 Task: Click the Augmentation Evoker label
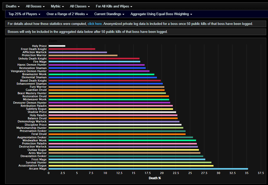(x=32, y=137)
